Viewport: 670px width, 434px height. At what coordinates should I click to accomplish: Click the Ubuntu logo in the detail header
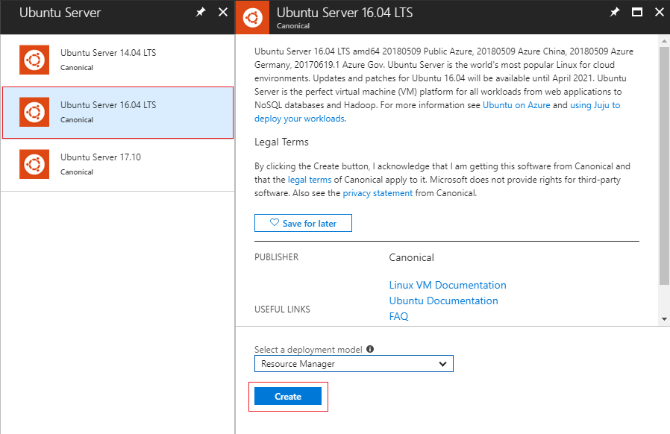252,17
